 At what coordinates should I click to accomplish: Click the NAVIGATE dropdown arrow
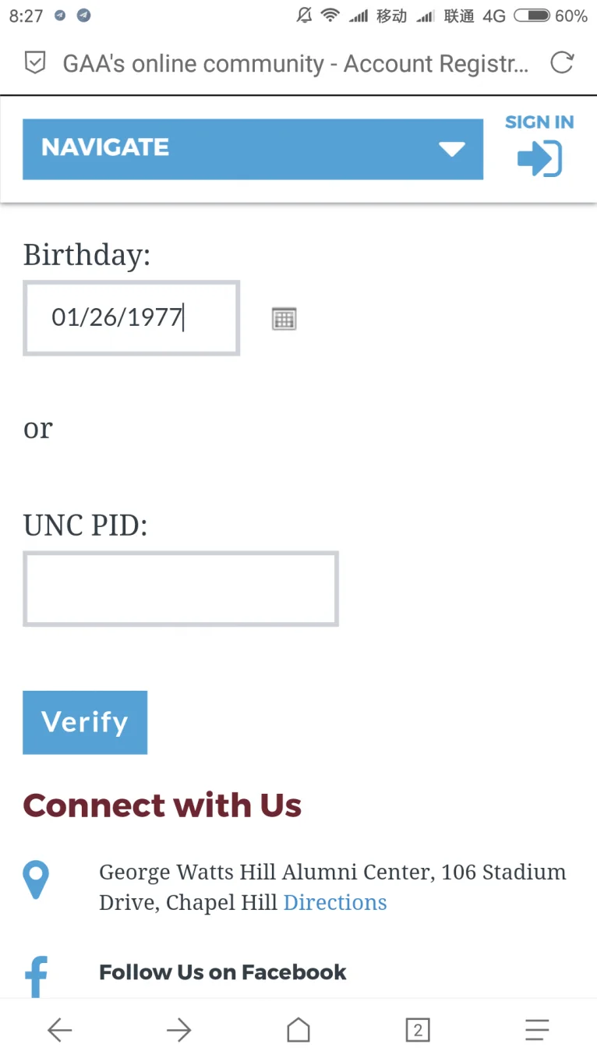[451, 149]
